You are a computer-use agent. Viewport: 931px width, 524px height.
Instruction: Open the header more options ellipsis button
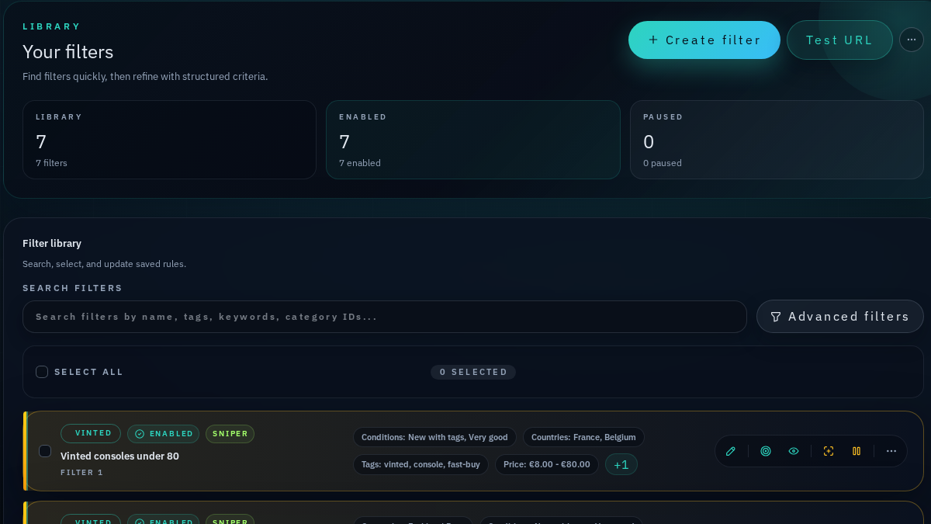(x=912, y=40)
